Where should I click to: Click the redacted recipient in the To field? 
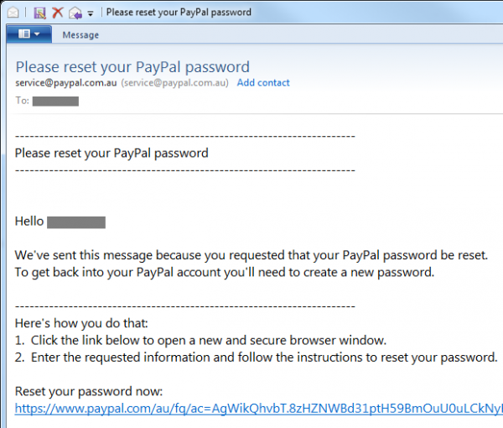60,102
